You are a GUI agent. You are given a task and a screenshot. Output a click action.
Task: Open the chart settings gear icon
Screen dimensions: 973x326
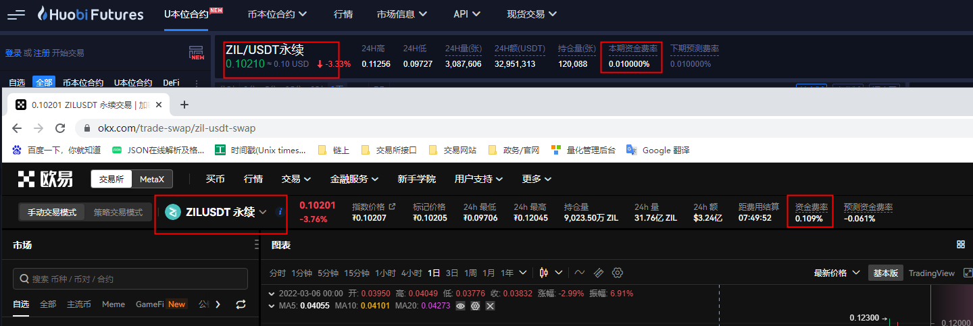pyautogui.click(x=617, y=273)
